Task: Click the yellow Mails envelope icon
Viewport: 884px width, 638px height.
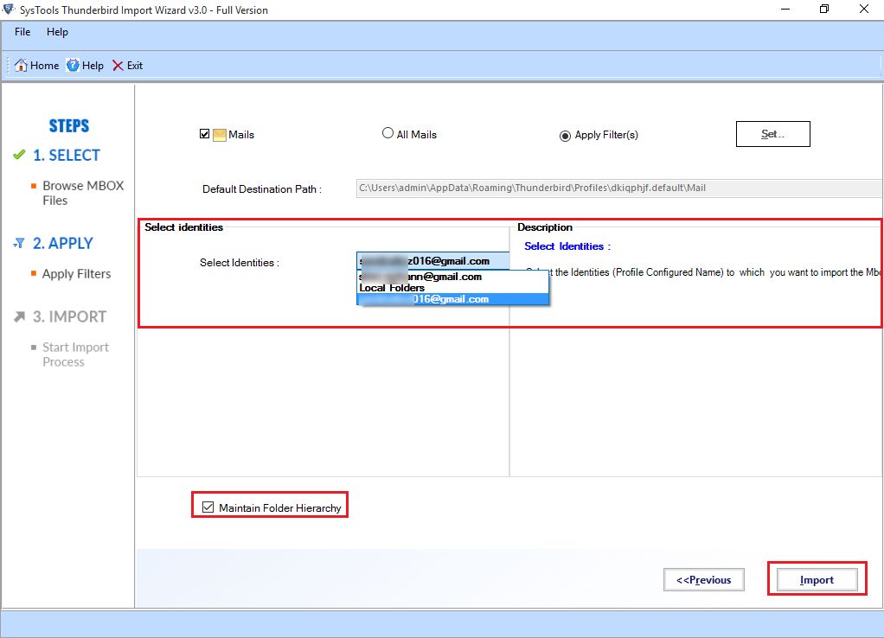Action: click(x=220, y=135)
